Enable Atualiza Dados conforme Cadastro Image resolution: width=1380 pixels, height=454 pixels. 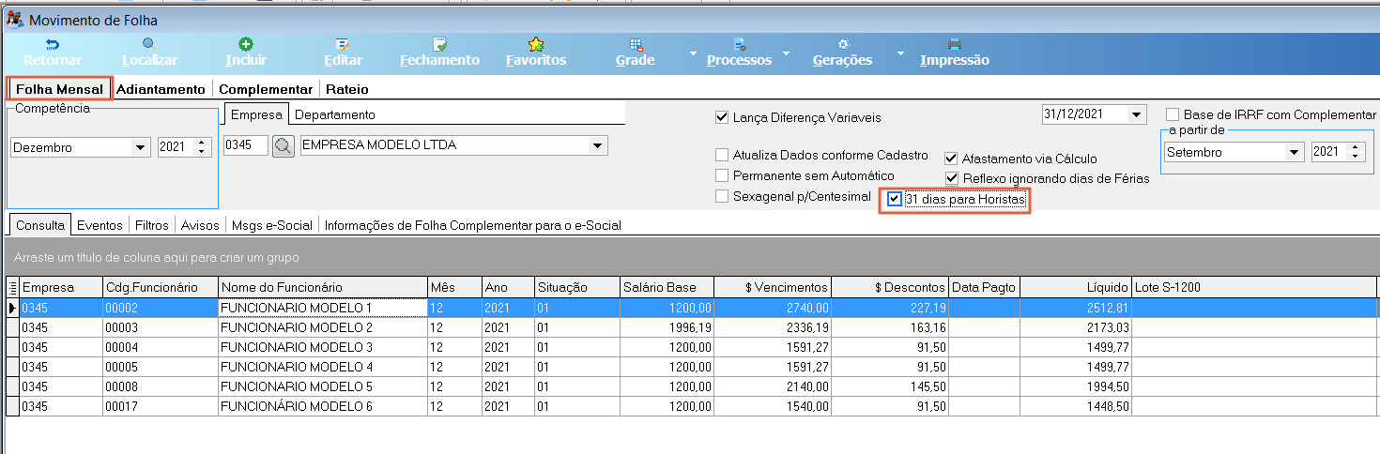coord(722,155)
